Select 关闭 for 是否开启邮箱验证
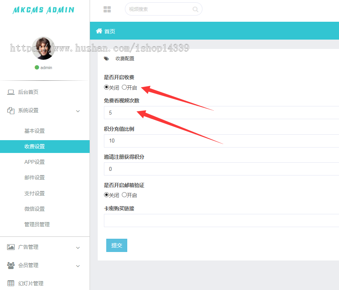The width and height of the screenshot is (339, 290). pos(106,195)
